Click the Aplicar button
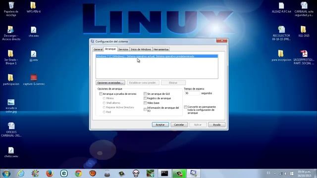Screen dimensions: 317x178 198,125
